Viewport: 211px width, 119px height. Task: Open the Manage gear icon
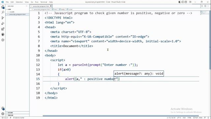3,114
